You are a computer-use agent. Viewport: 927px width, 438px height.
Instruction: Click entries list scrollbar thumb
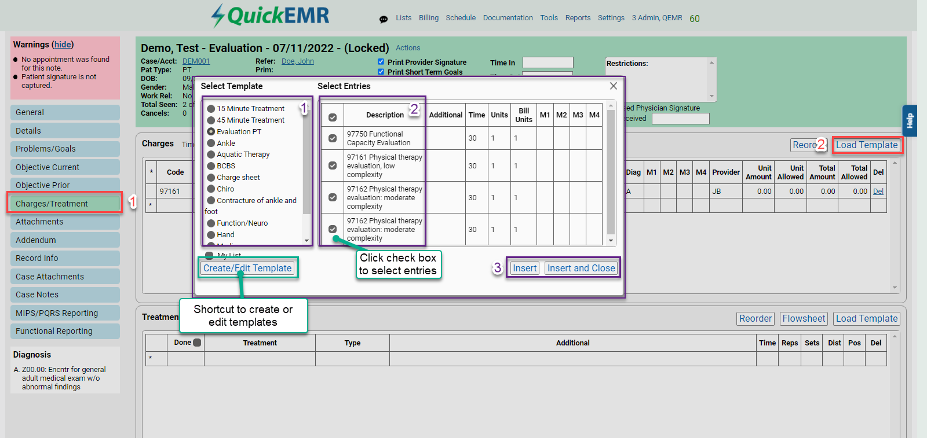coord(611,171)
